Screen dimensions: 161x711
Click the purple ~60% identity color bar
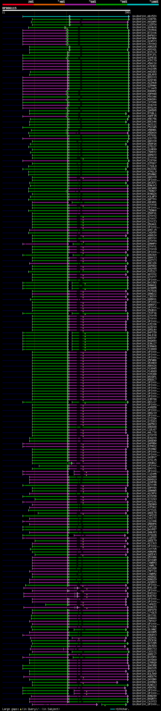pos(81,5)
